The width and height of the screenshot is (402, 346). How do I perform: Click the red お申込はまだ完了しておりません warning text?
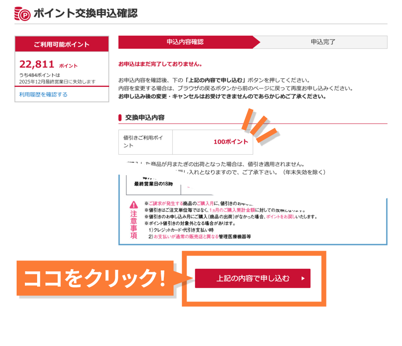[x=160, y=64]
